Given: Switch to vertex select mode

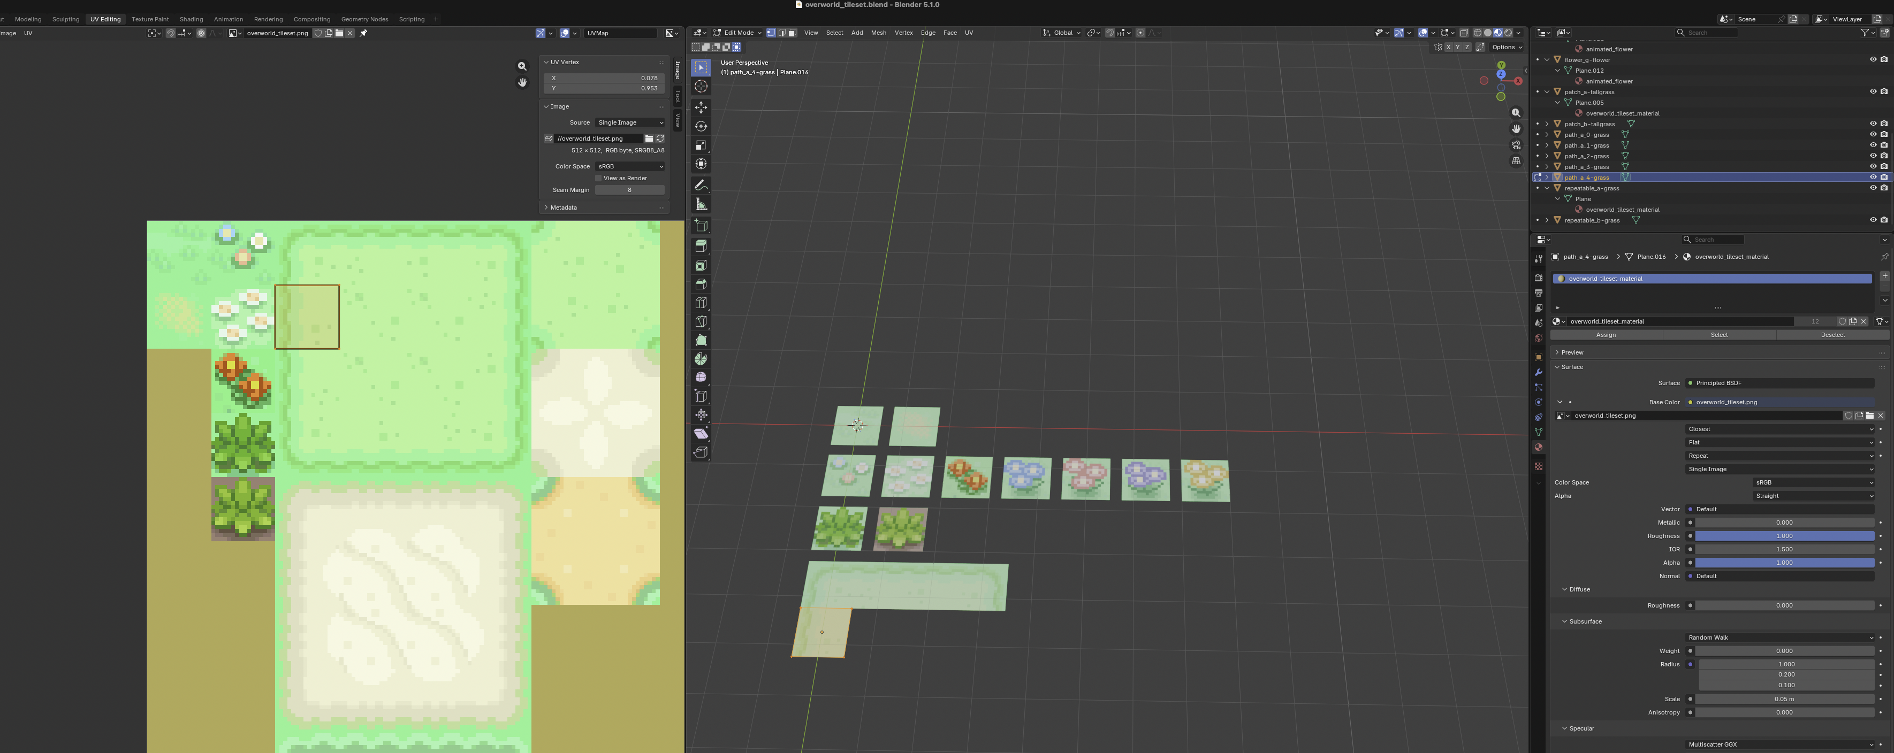Looking at the screenshot, I should [771, 32].
